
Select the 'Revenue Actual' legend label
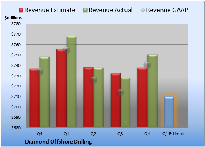(111, 10)
